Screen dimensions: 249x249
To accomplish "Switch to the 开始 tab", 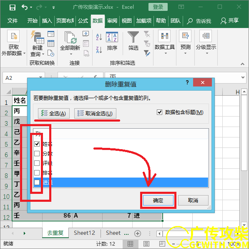I will tap(32, 21).
